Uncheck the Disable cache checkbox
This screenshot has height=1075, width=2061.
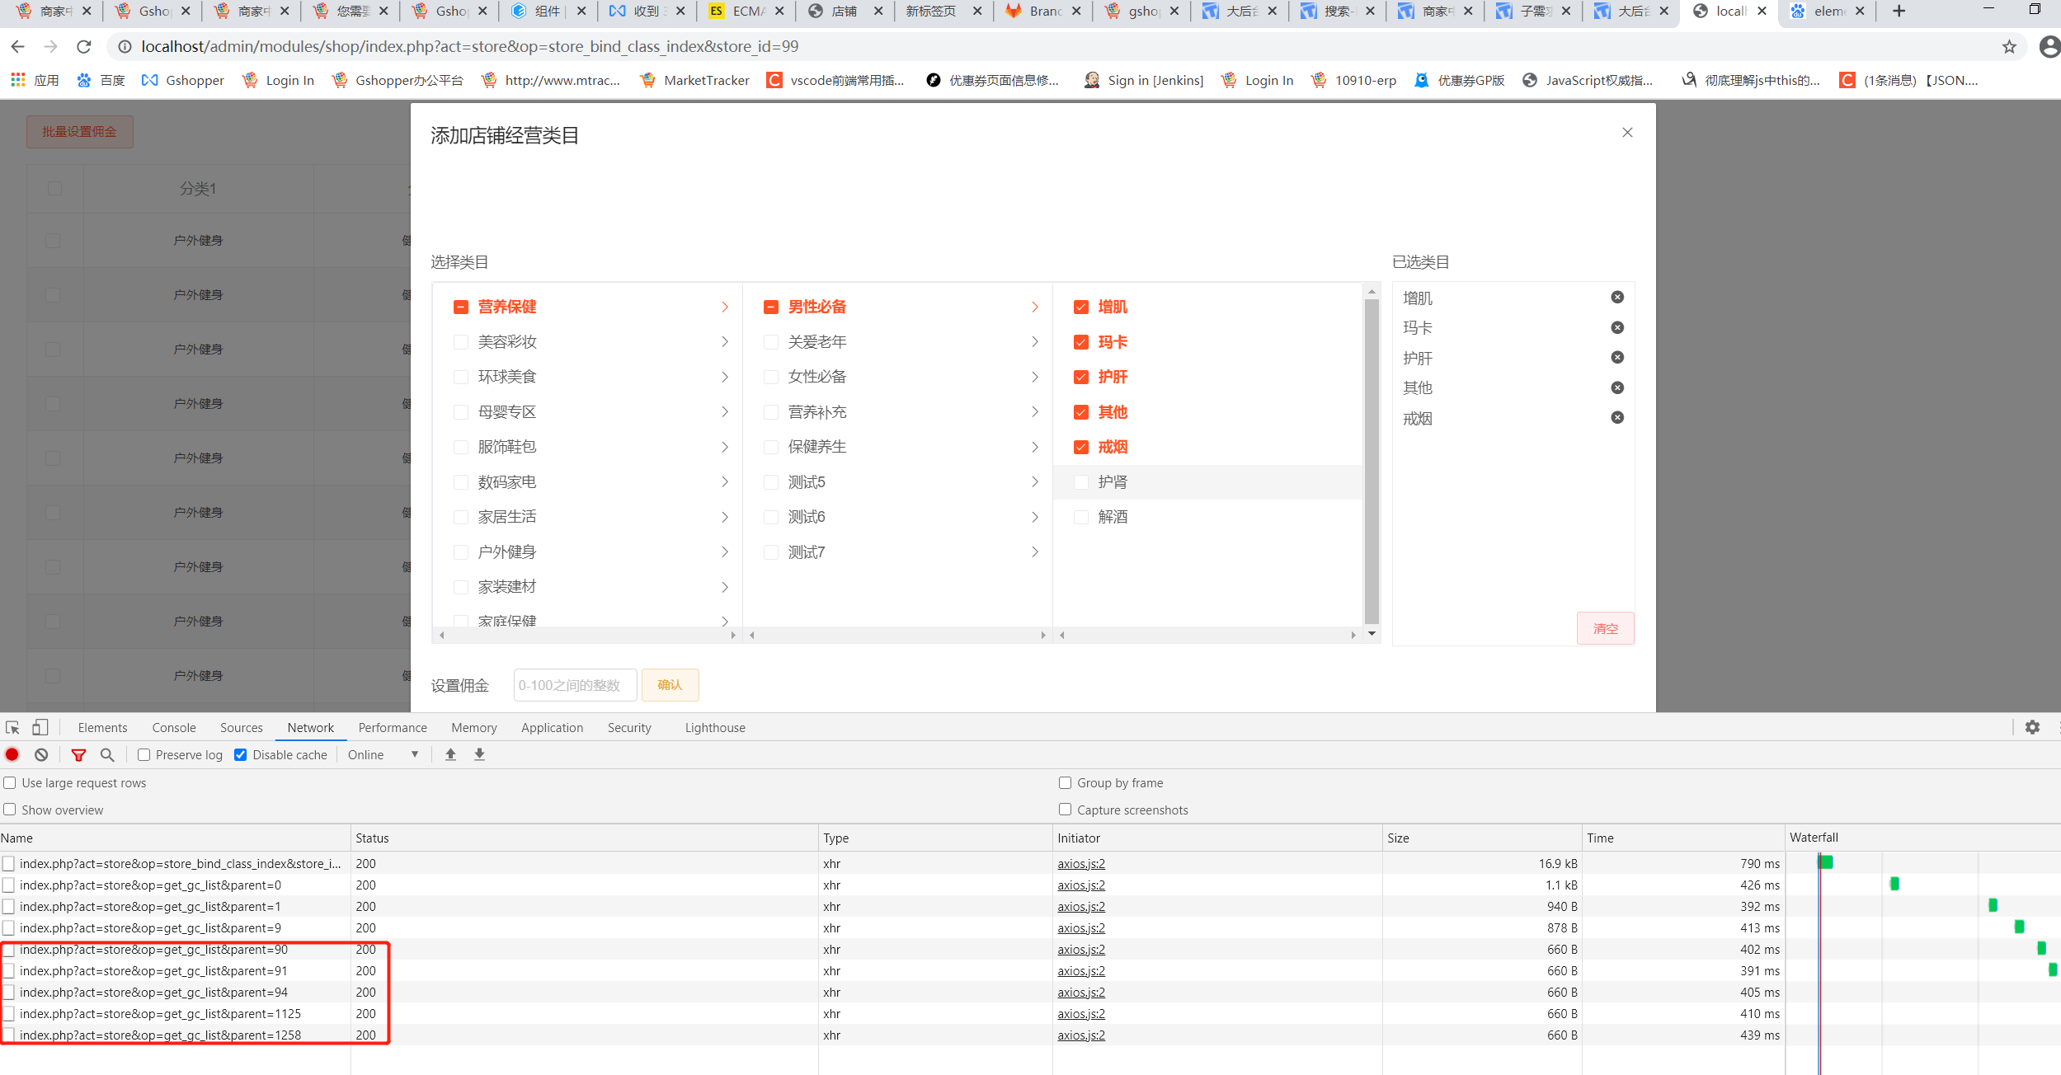click(241, 754)
